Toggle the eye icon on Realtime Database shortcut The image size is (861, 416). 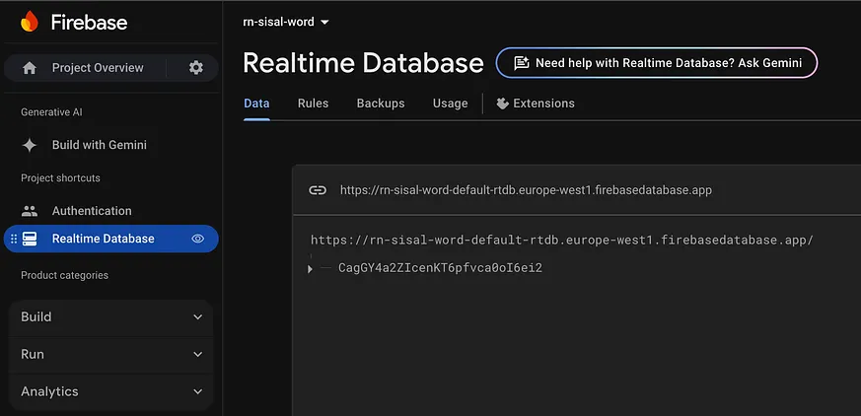click(197, 239)
